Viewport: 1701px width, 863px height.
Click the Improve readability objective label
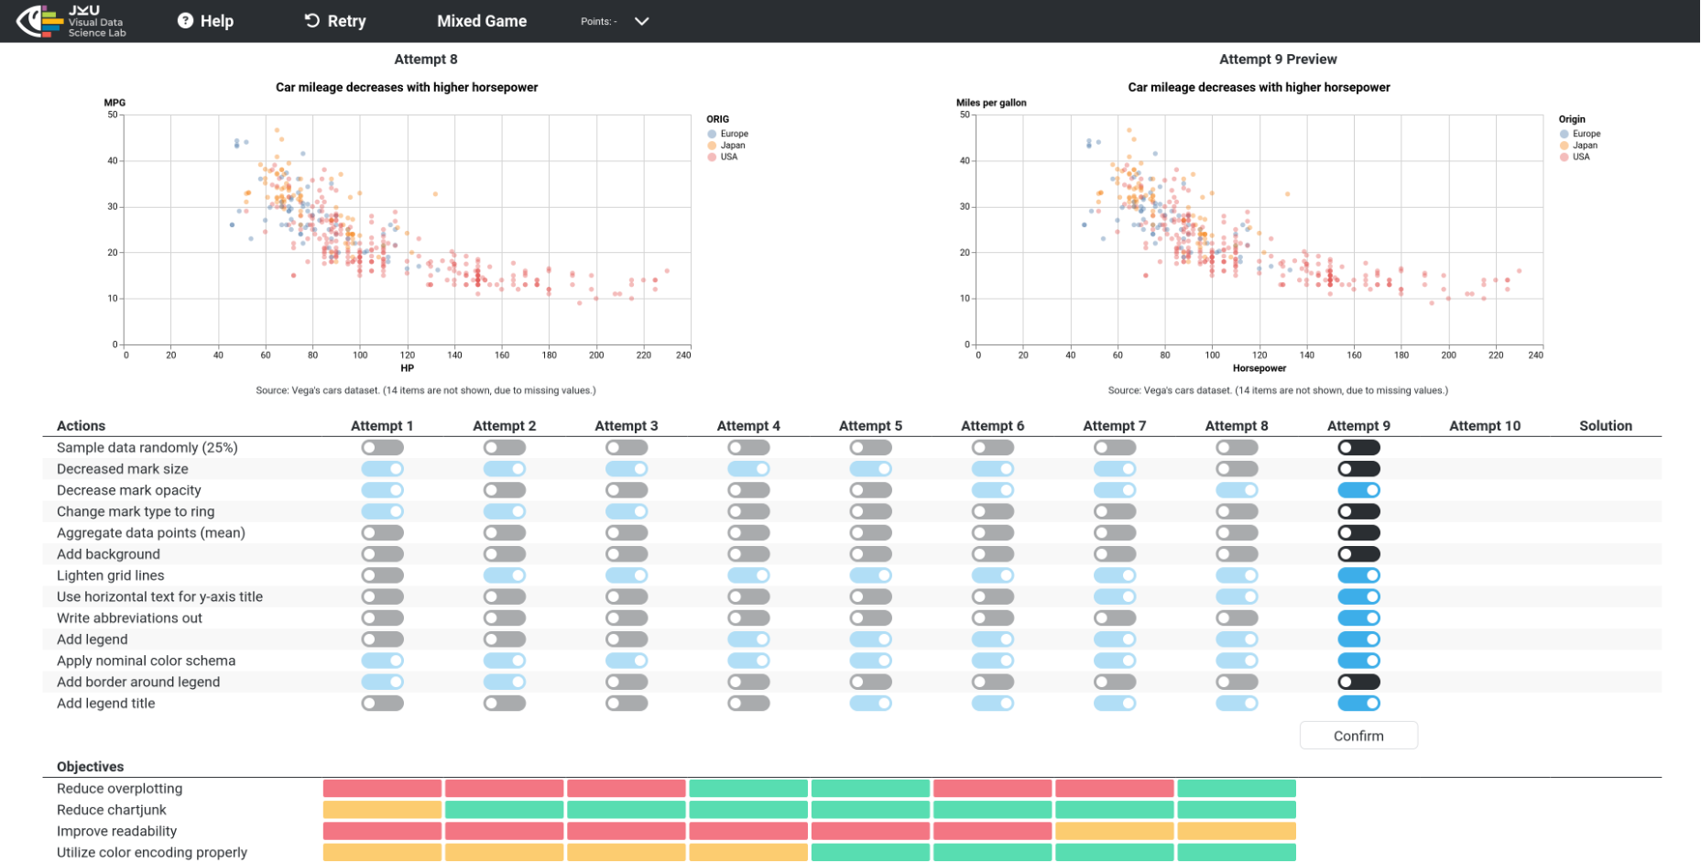click(x=116, y=831)
